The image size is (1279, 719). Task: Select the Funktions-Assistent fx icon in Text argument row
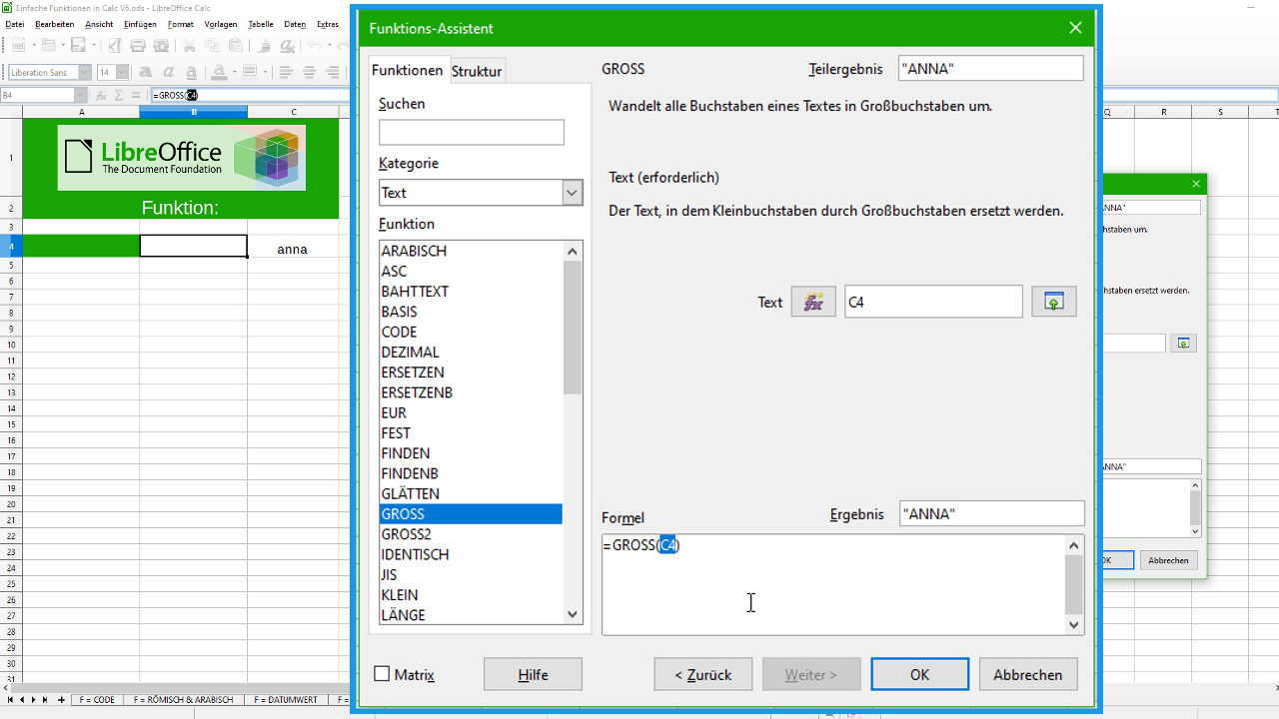(812, 301)
